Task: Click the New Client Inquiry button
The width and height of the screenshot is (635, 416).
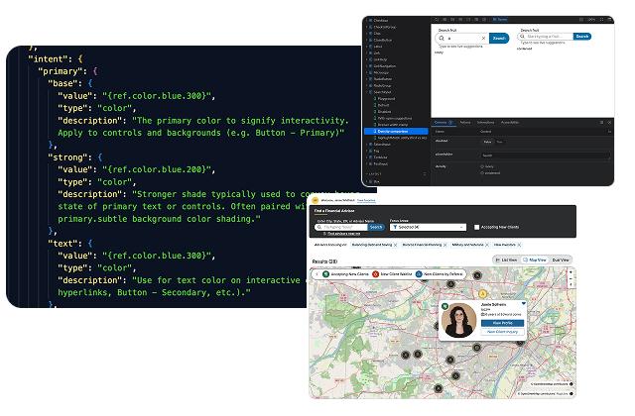Action: coord(503,332)
